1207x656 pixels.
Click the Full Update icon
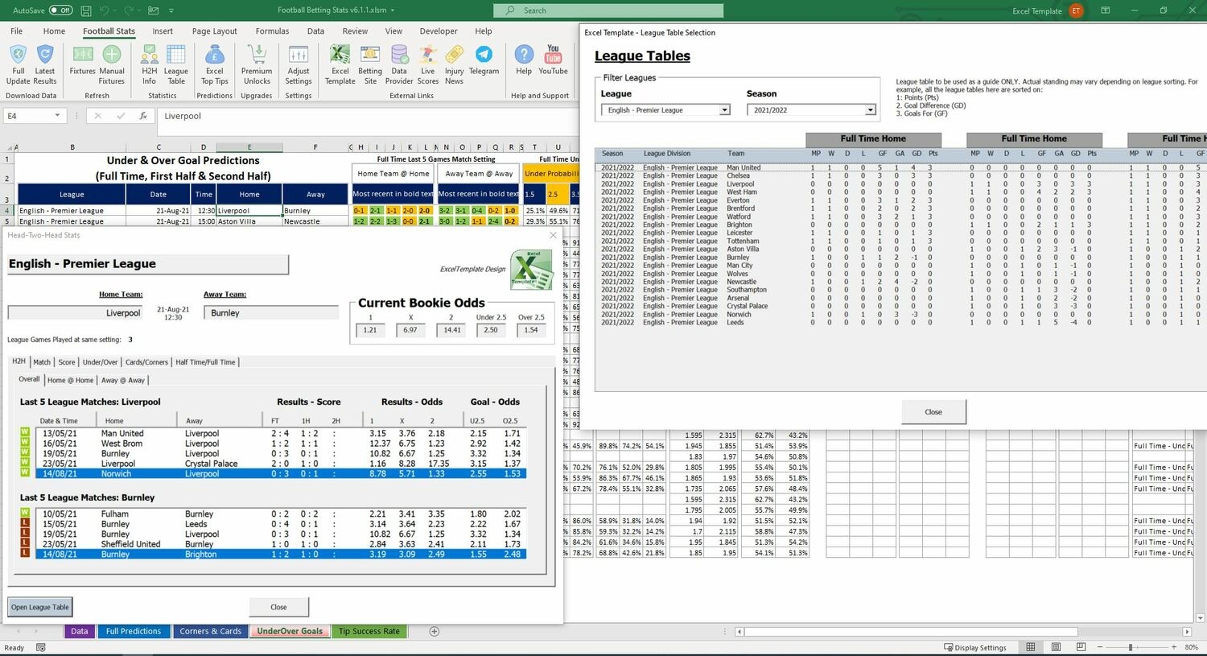tap(18, 64)
